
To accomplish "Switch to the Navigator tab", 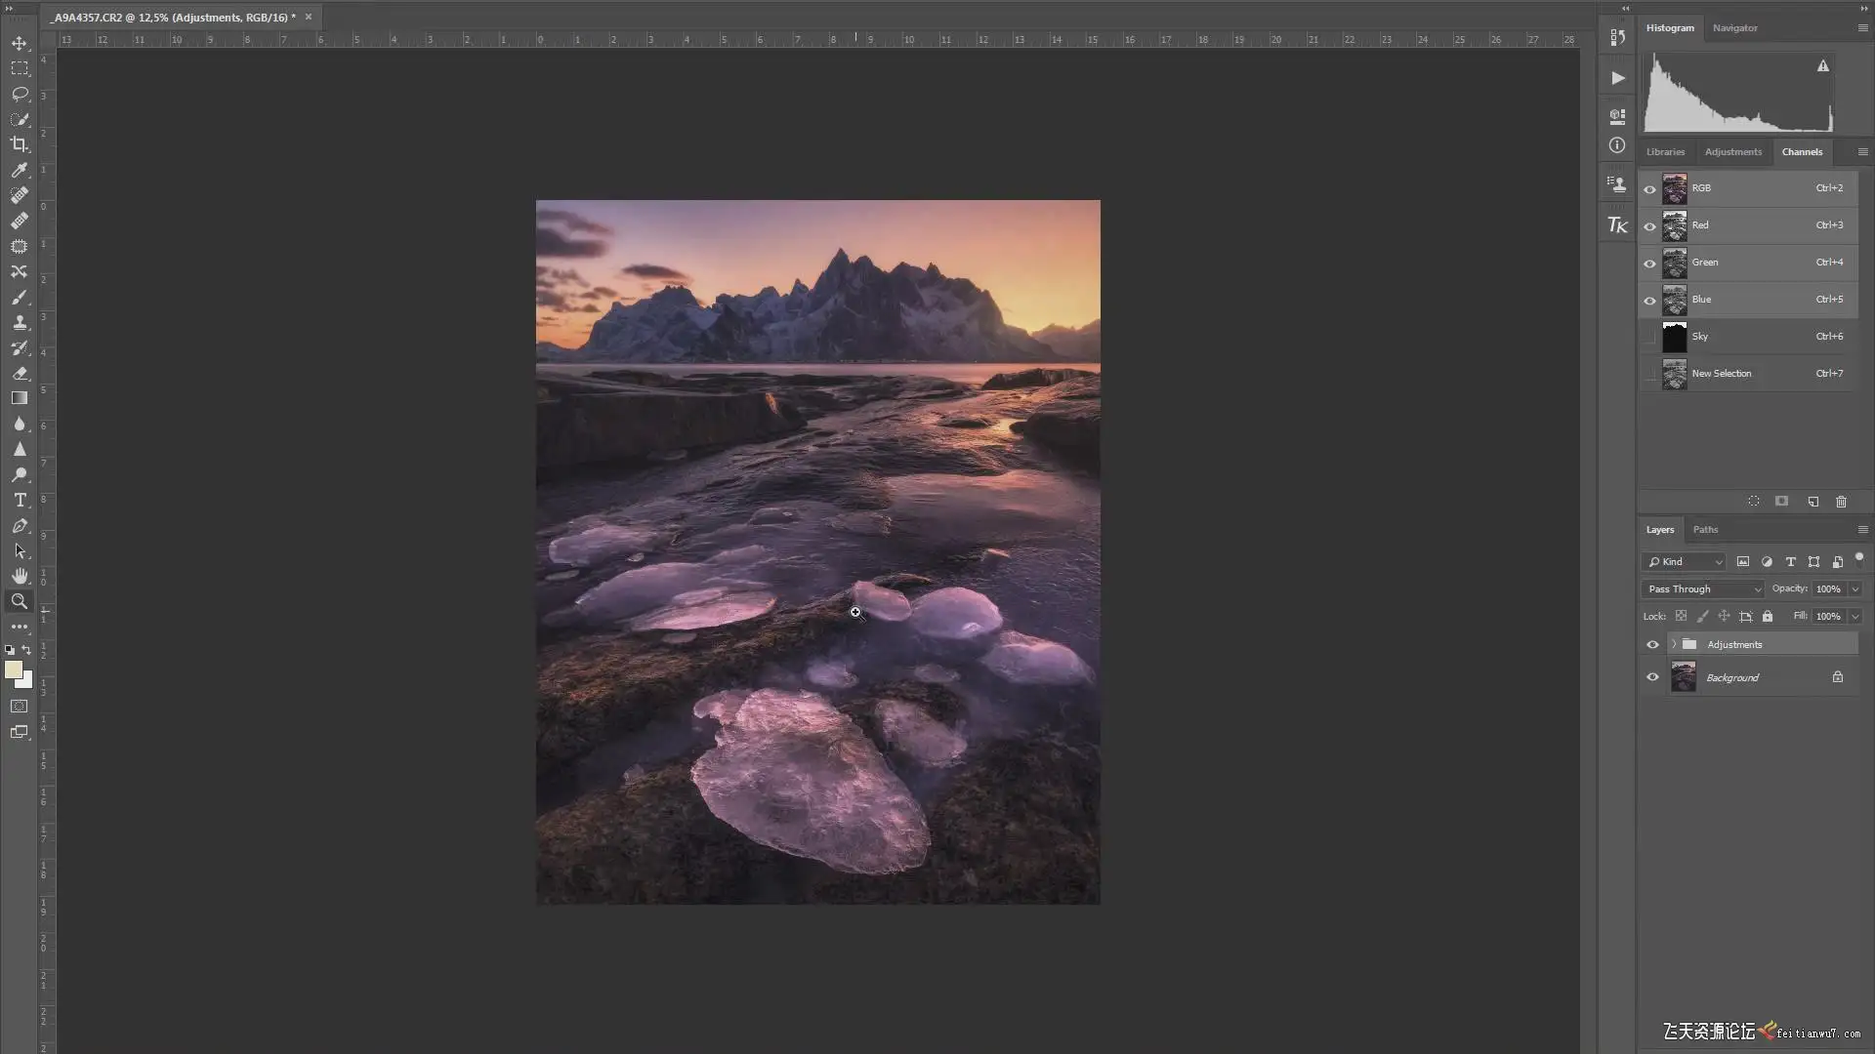I will click(x=1734, y=27).
